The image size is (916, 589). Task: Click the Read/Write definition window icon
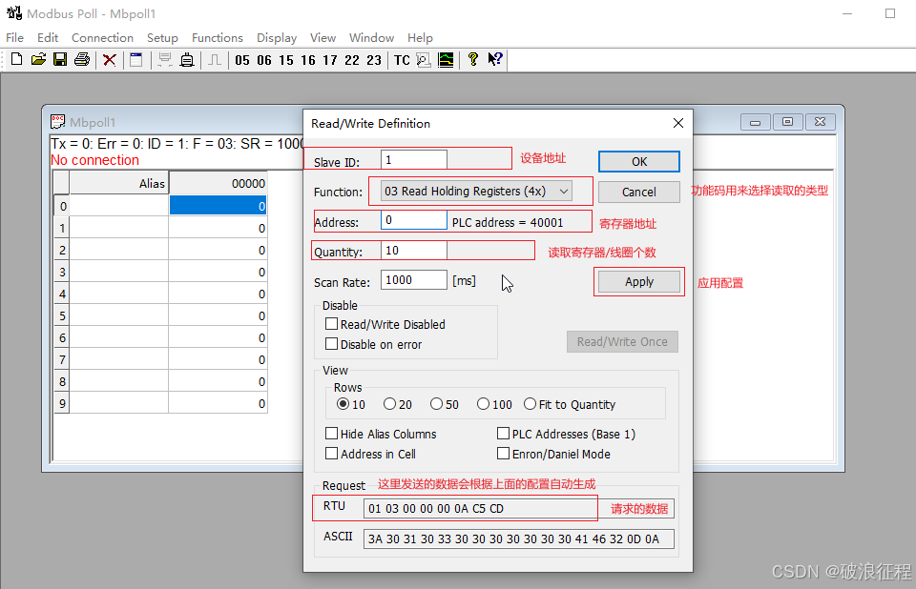pyautogui.click(x=136, y=59)
